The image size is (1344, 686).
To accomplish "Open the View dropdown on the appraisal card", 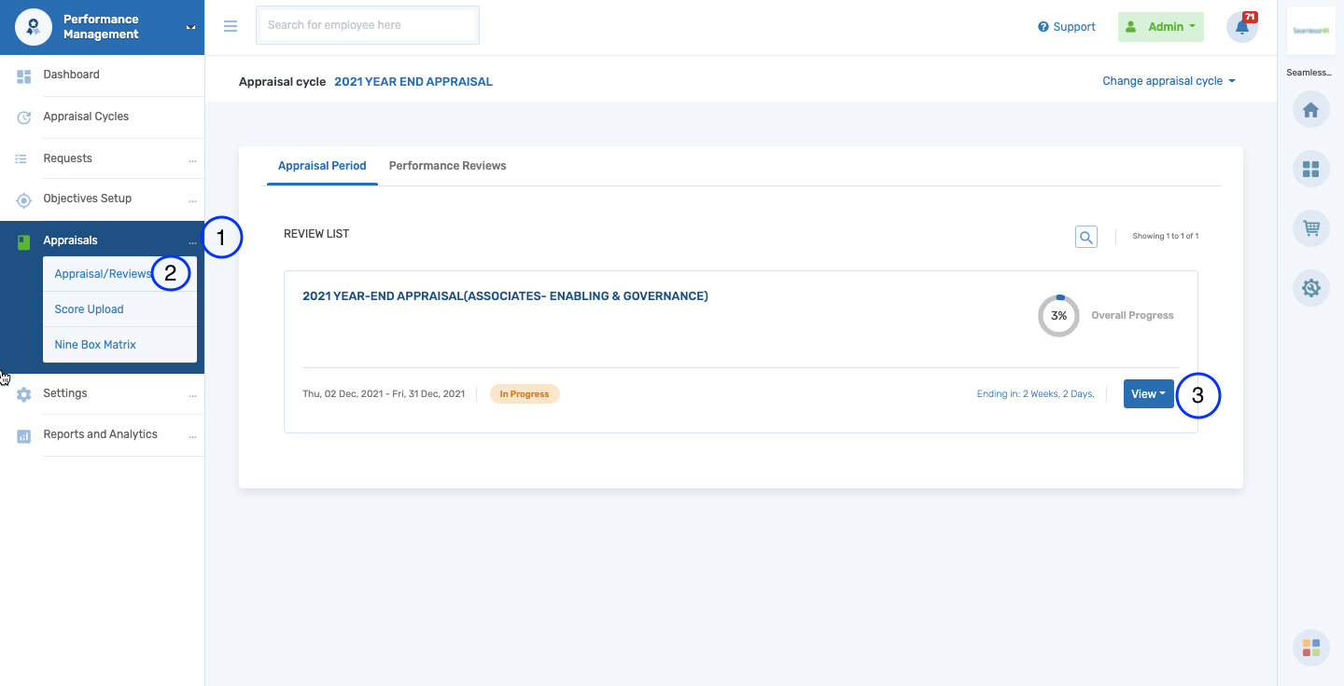I will 1148,393.
